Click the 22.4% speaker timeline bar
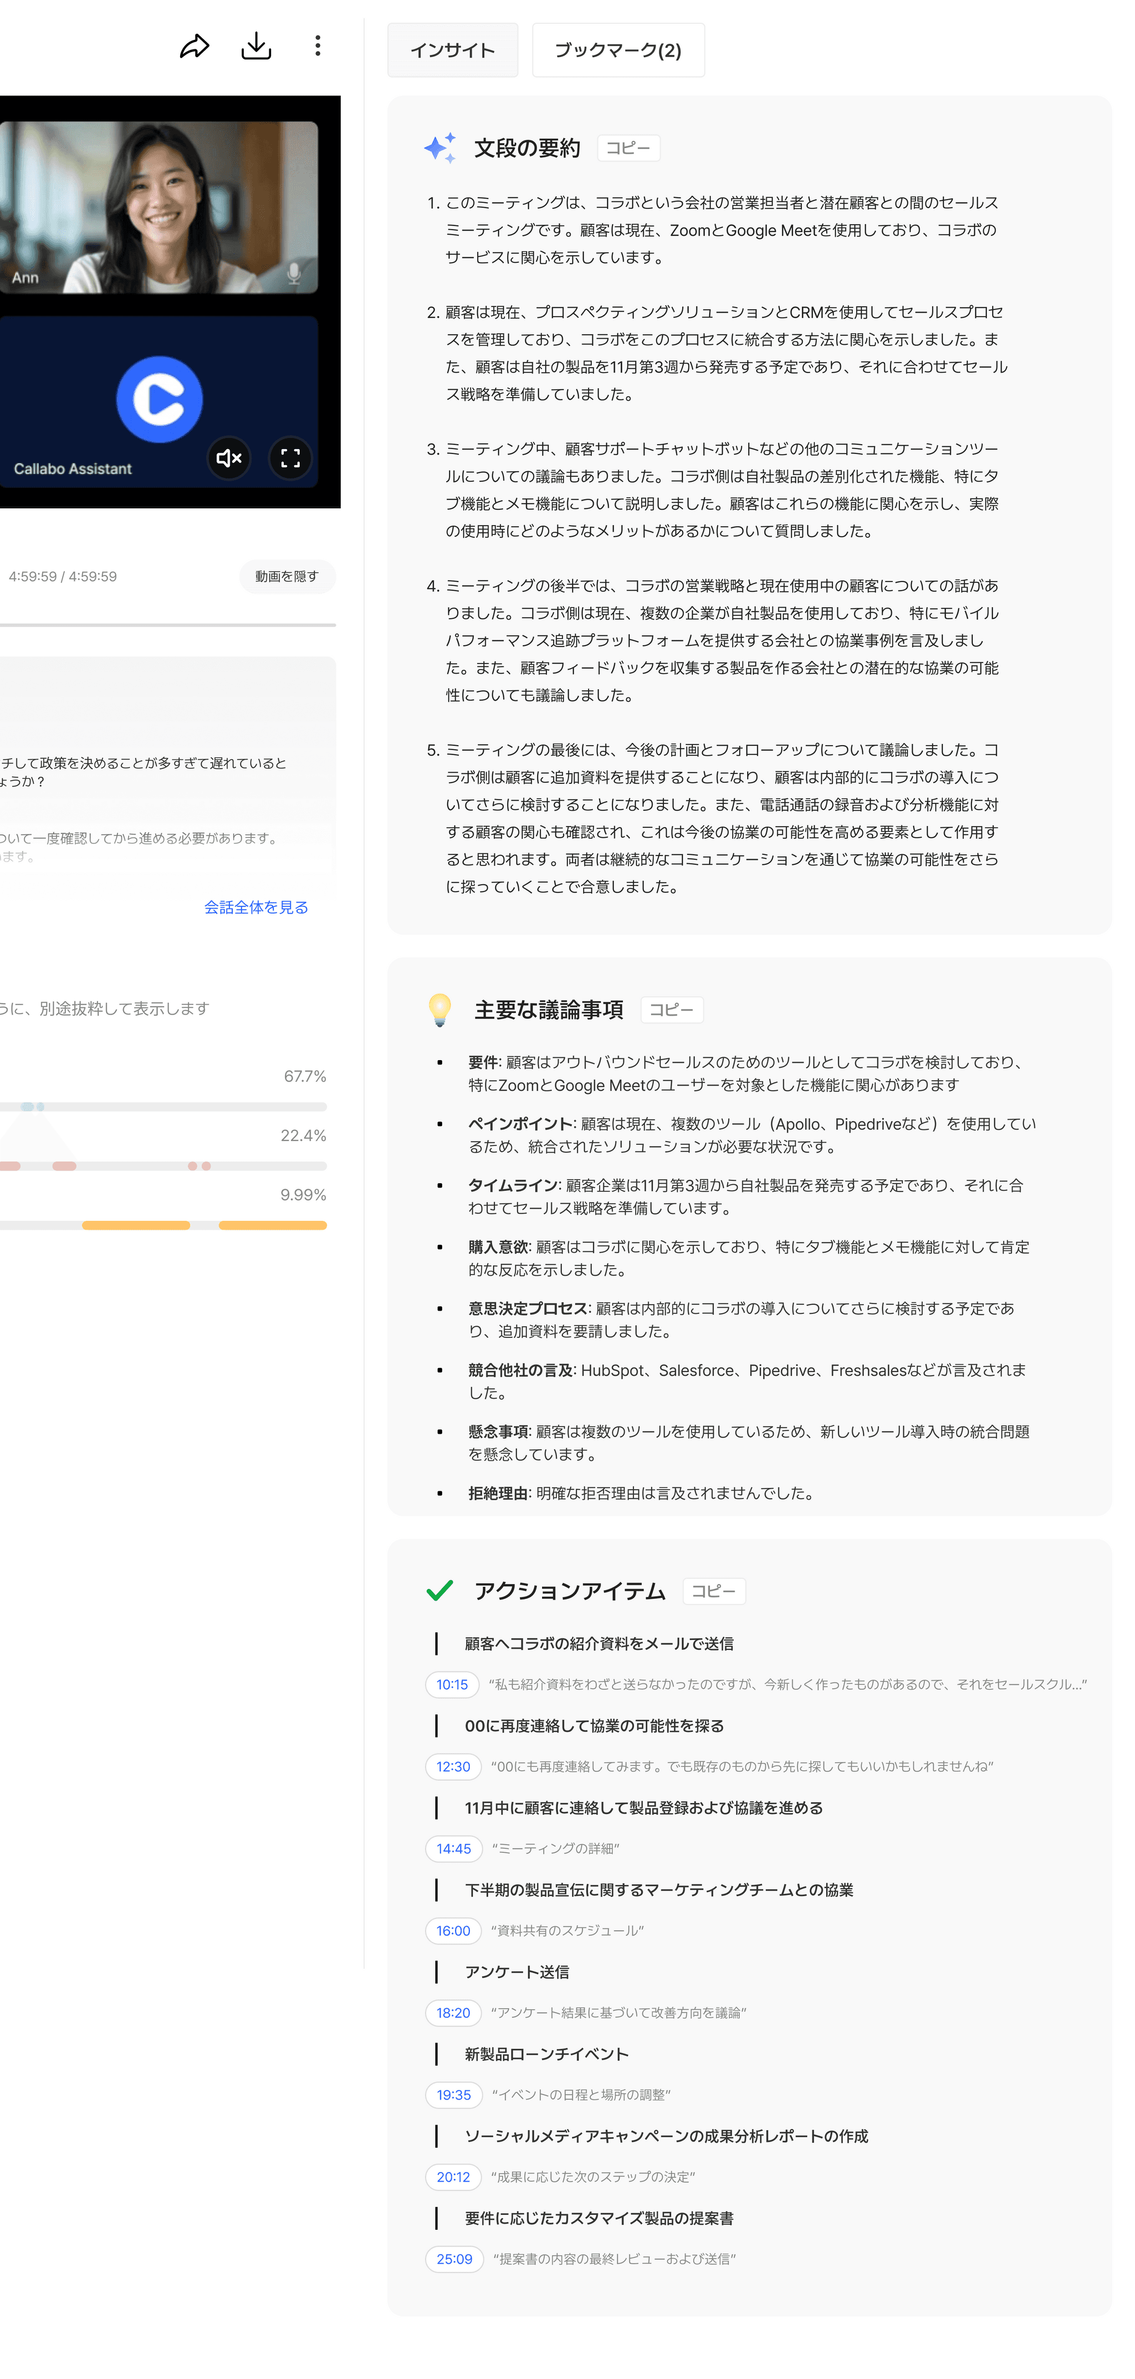The width and height of the screenshot is (1135, 2379). tap(163, 1165)
